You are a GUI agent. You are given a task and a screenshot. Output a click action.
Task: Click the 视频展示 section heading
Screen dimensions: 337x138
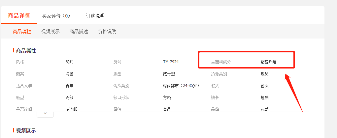coord(26,130)
